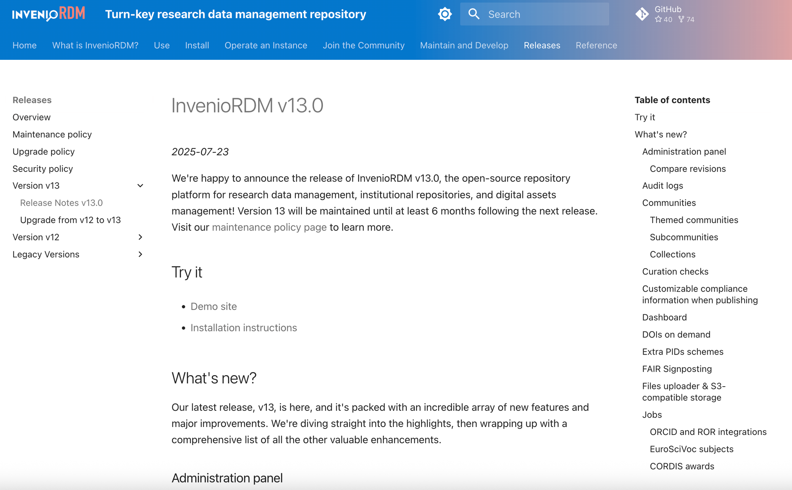Open the maintenance policy page link
Screen dimensions: 792x490
tap(269, 227)
